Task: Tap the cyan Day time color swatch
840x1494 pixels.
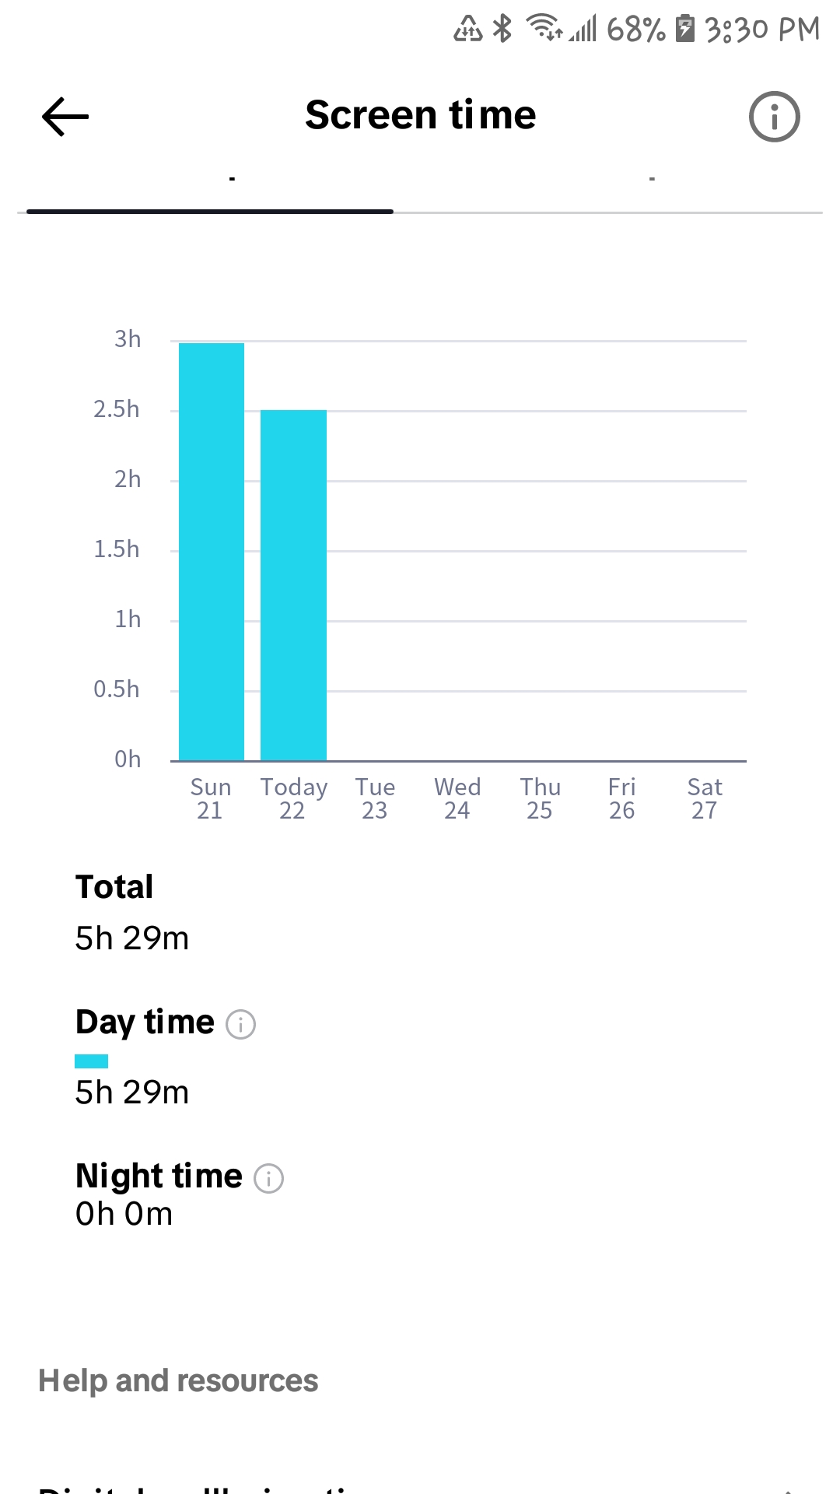Action: tap(91, 1061)
